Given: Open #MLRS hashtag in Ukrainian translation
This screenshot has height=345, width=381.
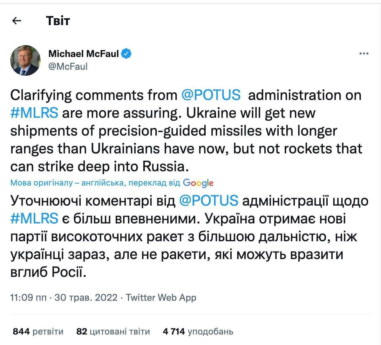Looking at the screenshot, I should (34, 218).
